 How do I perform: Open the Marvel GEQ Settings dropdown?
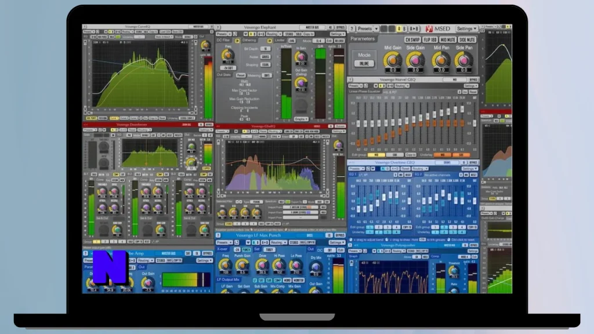[x=470, y=86]
